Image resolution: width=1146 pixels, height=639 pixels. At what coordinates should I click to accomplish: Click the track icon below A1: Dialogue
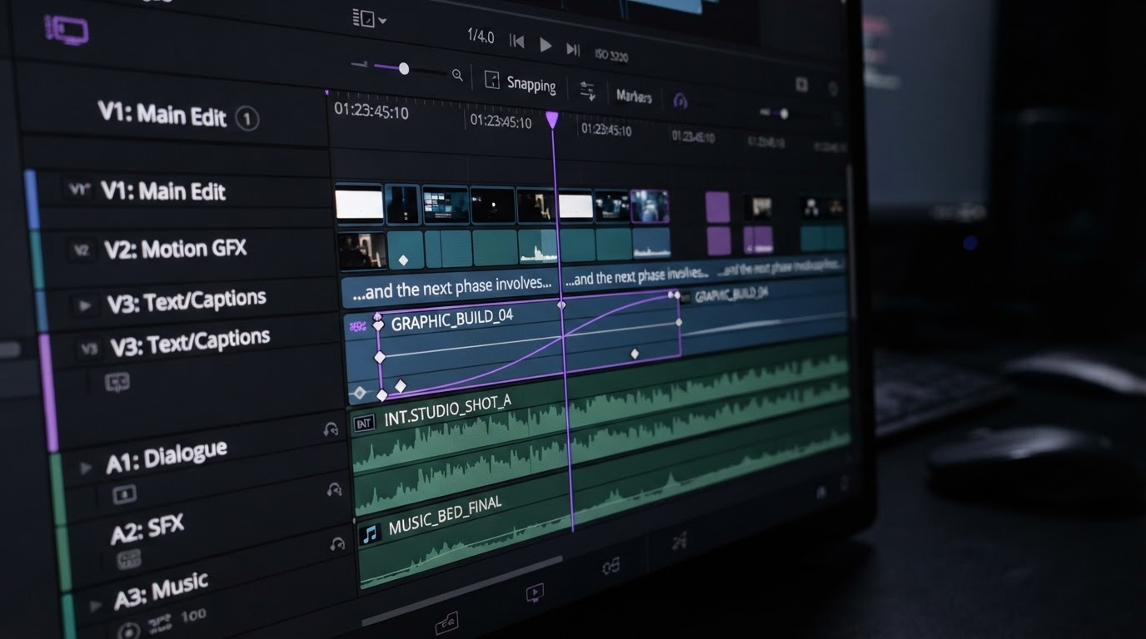[124, 494]
